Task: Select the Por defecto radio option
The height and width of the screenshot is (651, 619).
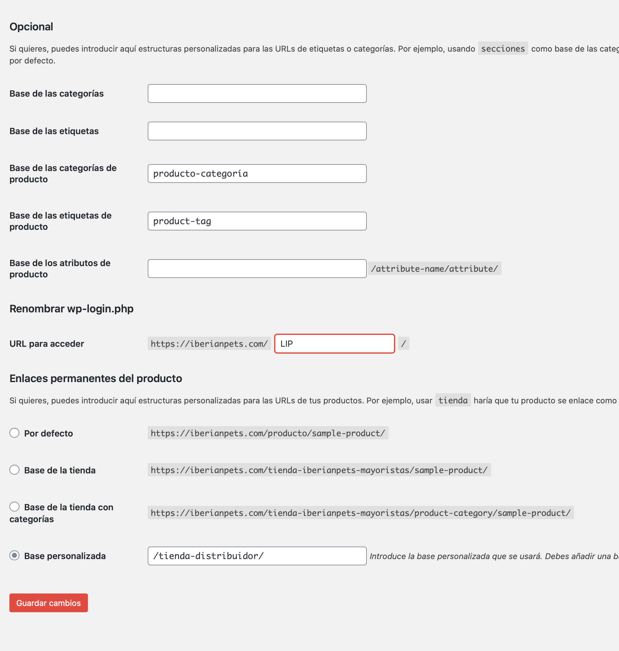Action: tap(14, 433)
